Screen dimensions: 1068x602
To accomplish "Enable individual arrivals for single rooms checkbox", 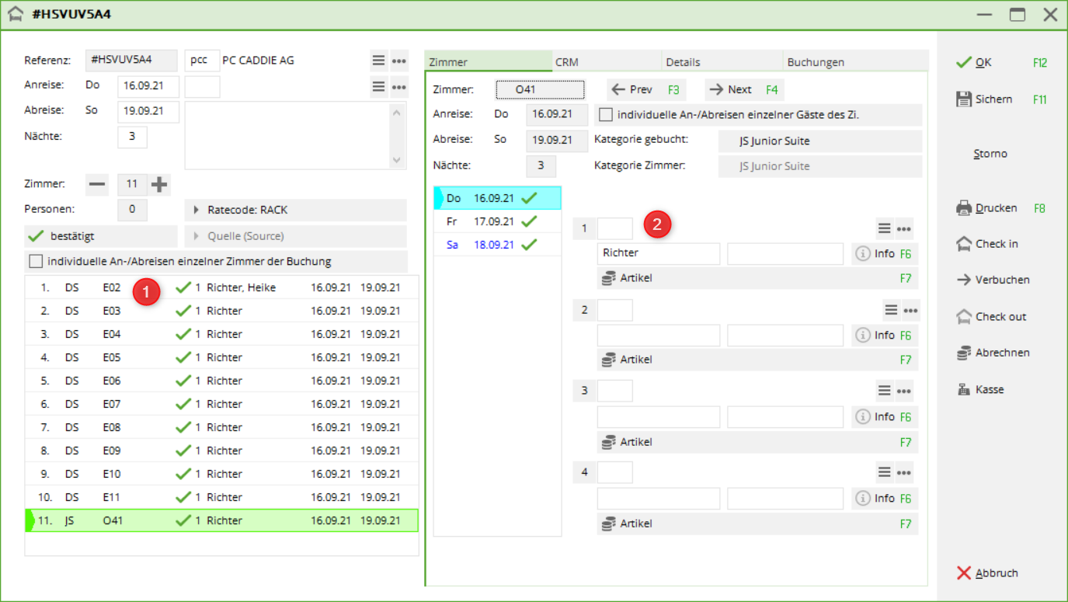I will point(36,261).
